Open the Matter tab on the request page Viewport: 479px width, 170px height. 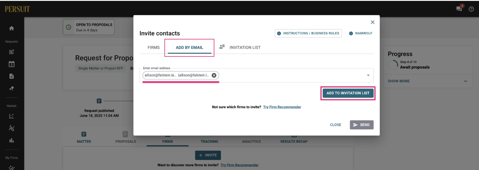84,138
